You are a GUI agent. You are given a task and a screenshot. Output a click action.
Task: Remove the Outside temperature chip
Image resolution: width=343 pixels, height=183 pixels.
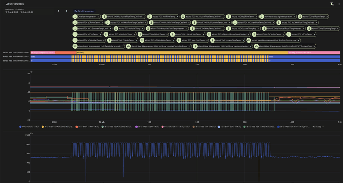pyautogui.click(x=99, y=17)
